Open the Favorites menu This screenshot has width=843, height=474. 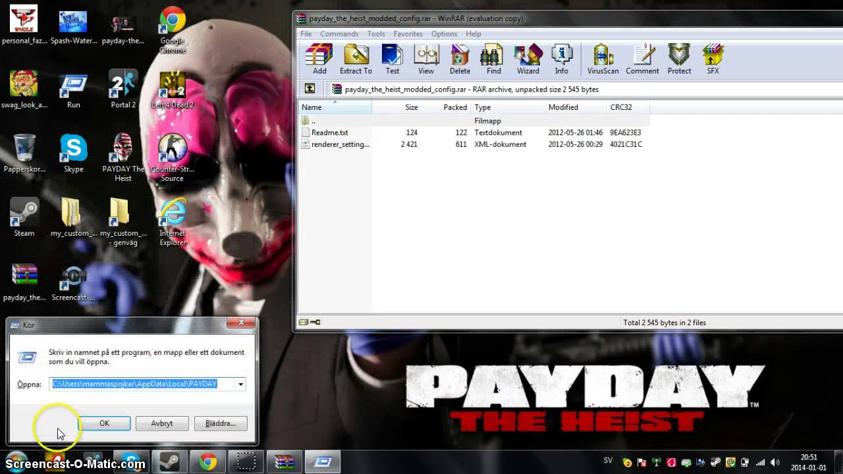pyautogui.click(x=408, y=34)
